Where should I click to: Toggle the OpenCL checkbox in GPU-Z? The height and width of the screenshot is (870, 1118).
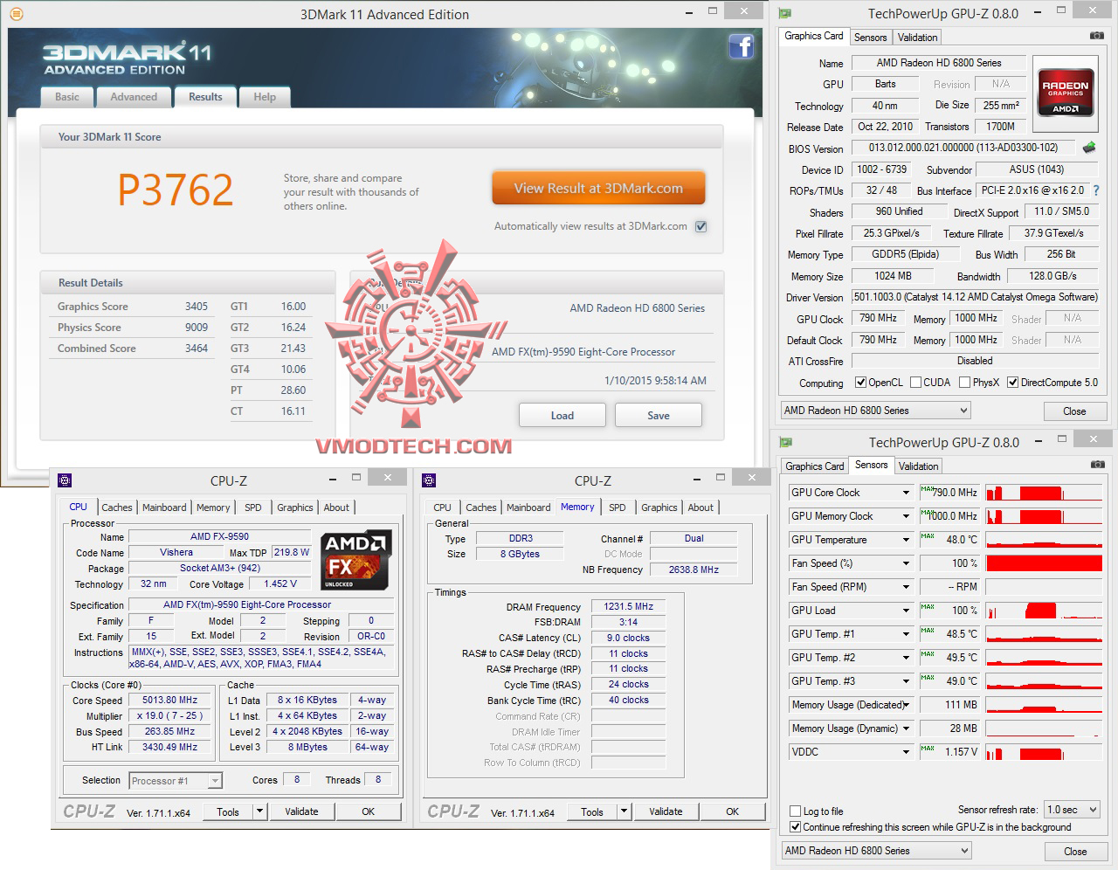point(861,383)
